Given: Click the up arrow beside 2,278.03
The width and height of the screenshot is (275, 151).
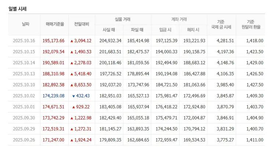Looking at the screenshot, I should (x=72, y=63).
